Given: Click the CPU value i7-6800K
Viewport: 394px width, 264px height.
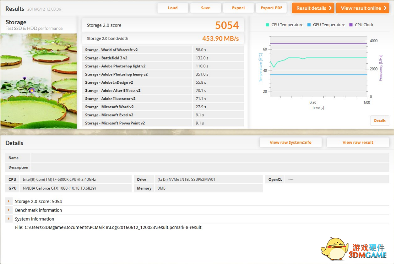Looking at the screenshot, I should [x=59, y=179].
